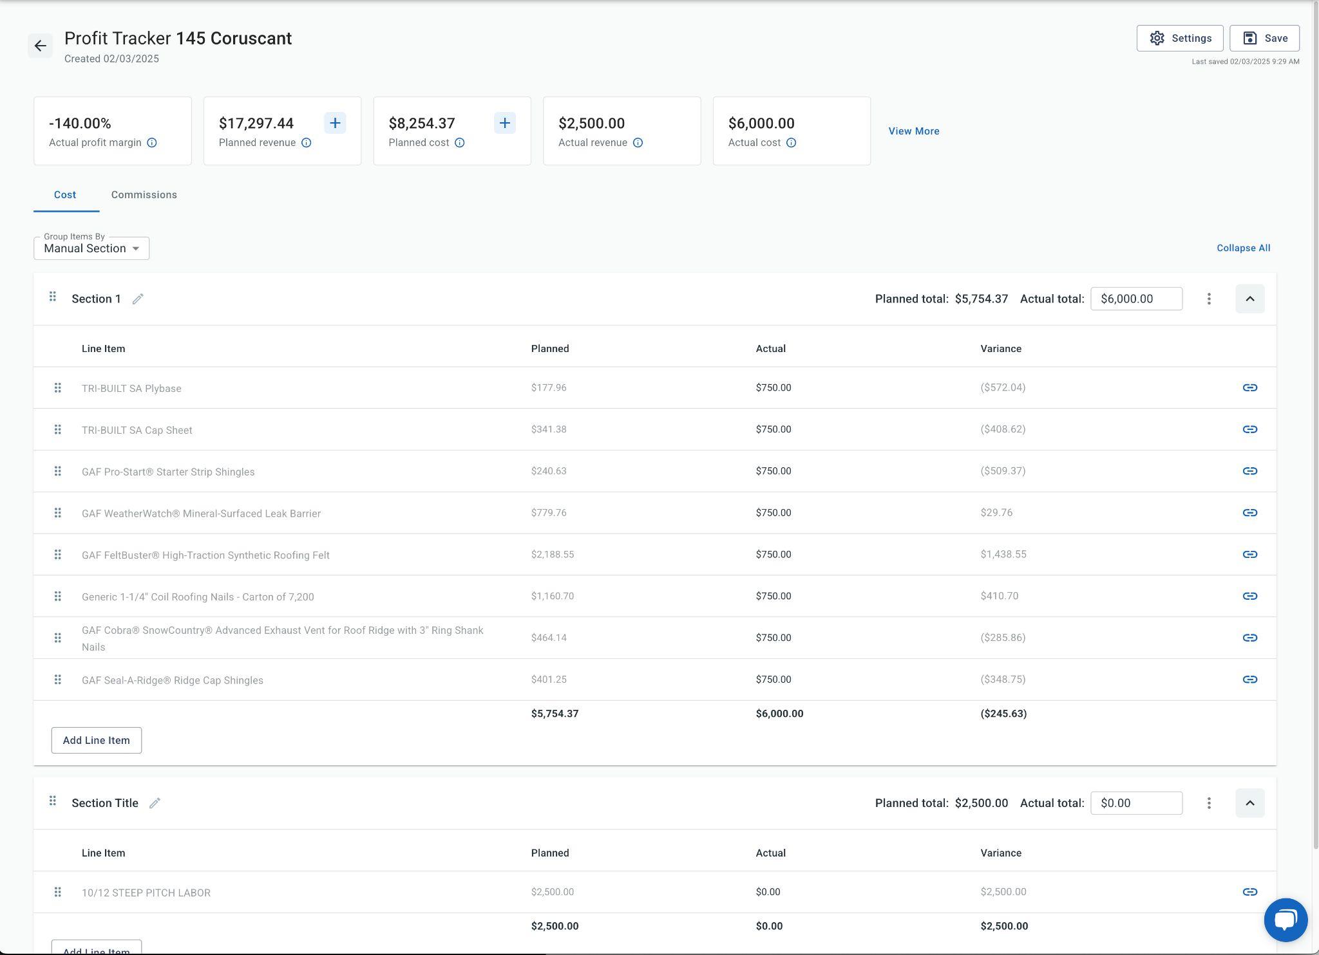Click the plus icon on Planned revenue
1319x955 pixels.
[335, 123]
